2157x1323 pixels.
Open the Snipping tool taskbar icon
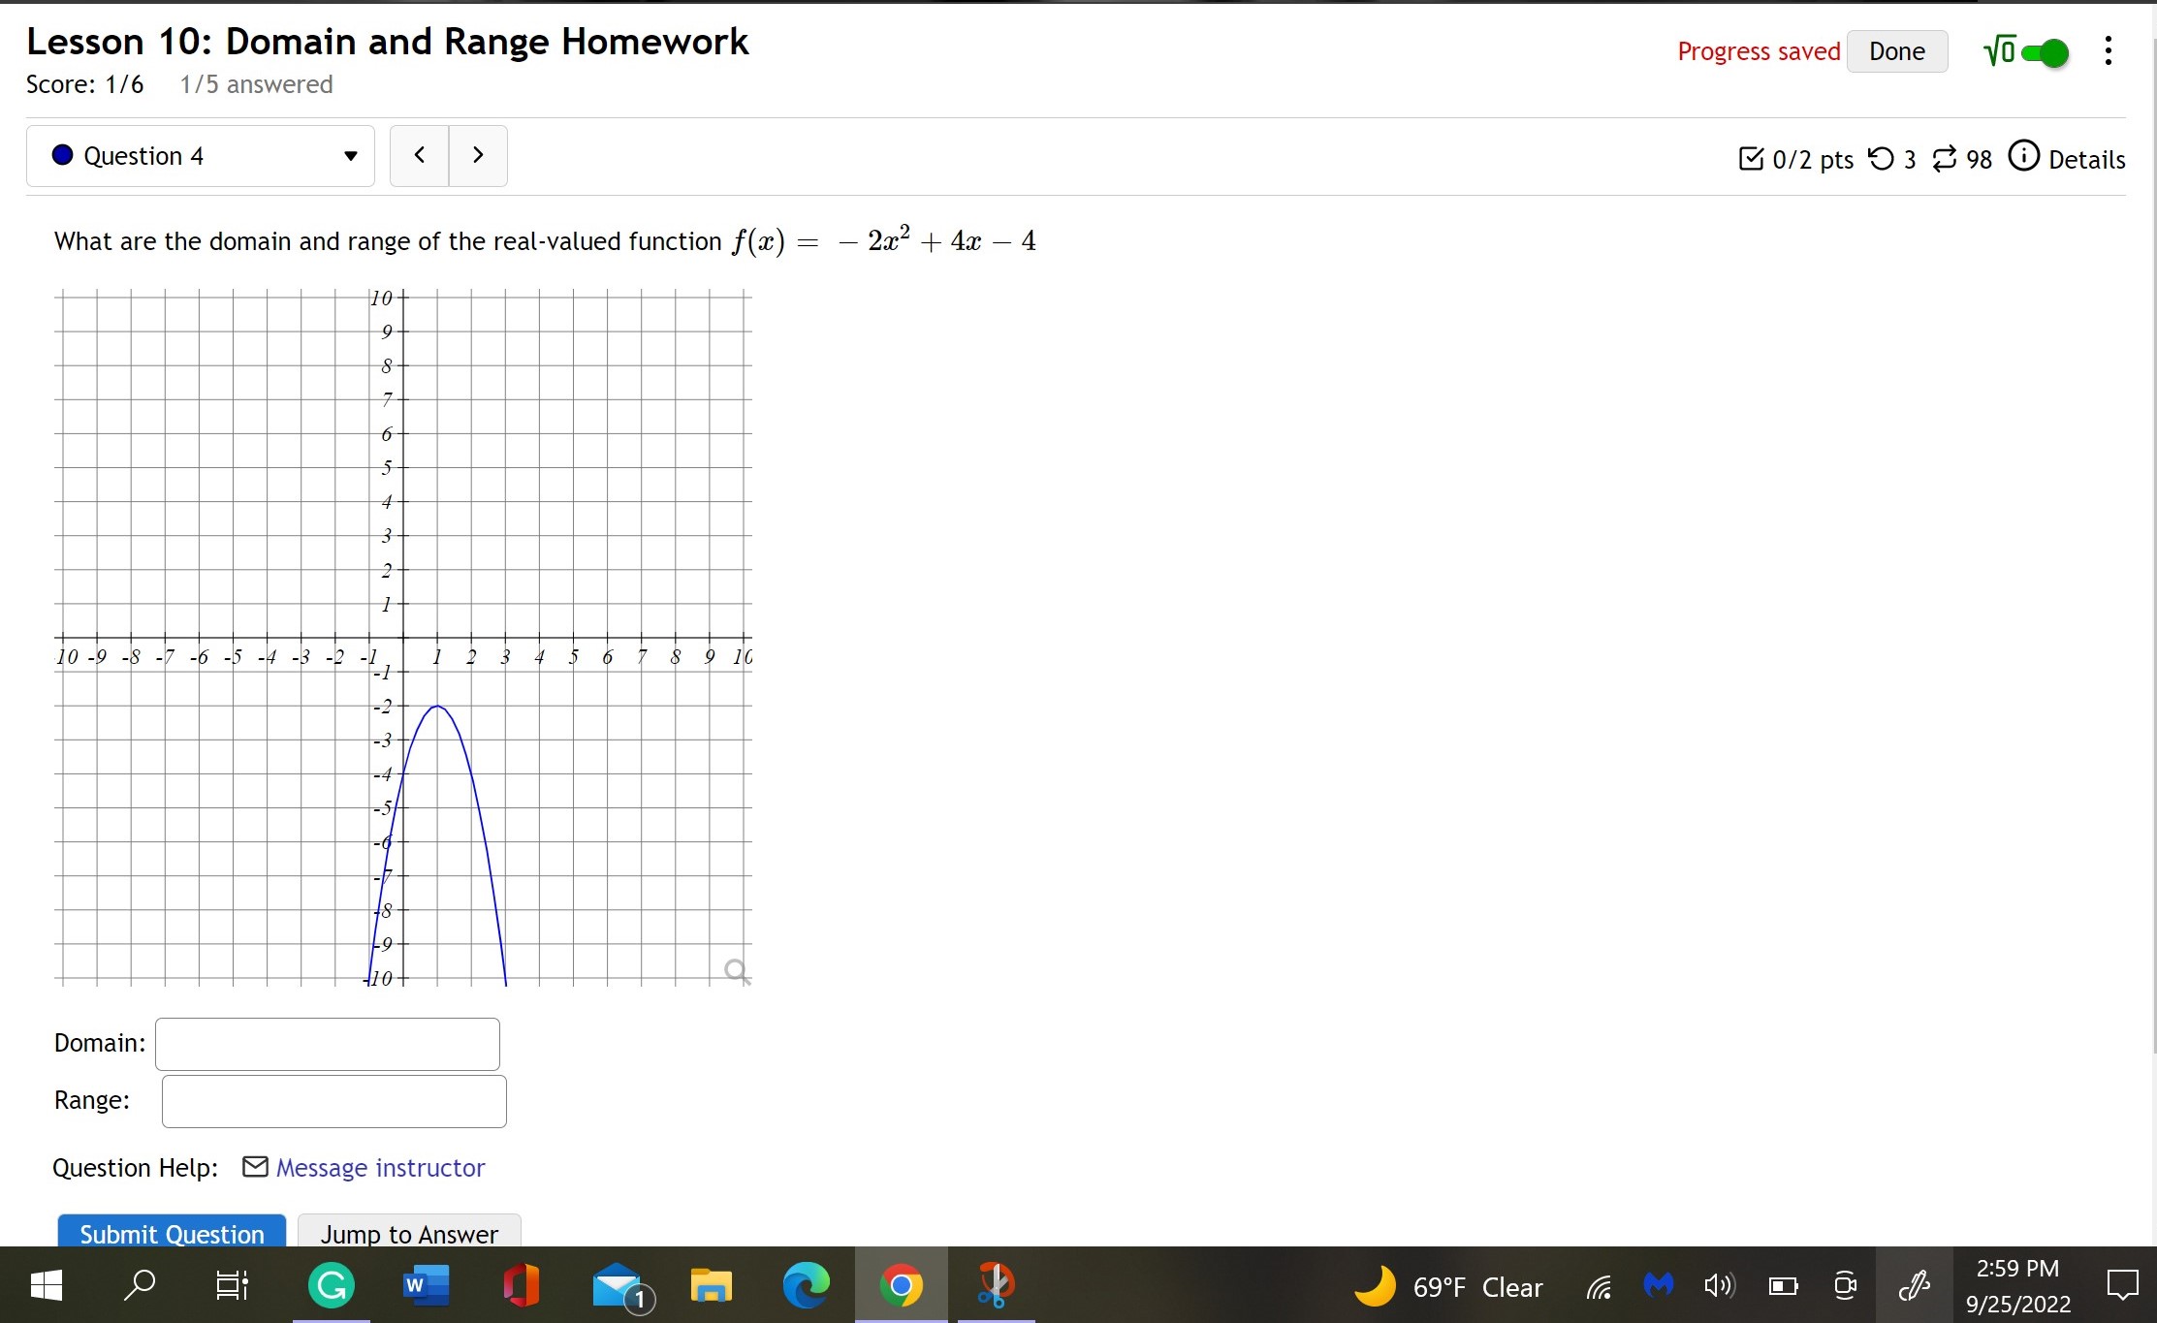(x=995, y=1286)
